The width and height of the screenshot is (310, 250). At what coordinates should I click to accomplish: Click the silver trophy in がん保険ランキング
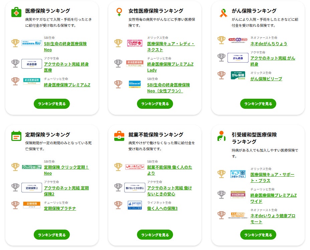coord(221,58)
